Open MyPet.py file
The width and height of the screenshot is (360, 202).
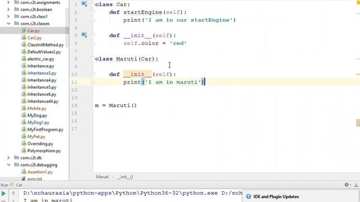(x=36, y=137)
